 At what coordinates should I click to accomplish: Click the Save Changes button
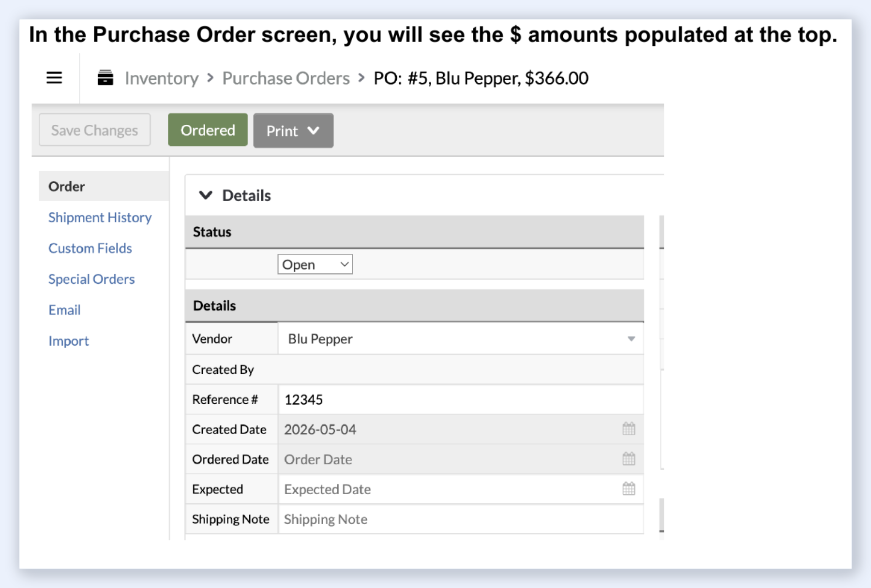coord(95,130)
